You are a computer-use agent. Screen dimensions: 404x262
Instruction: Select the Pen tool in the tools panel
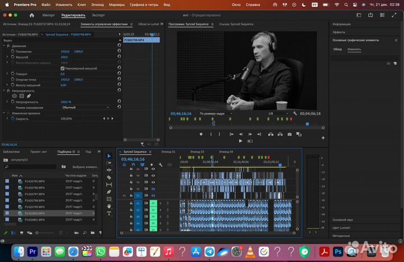tap(109, 192)
